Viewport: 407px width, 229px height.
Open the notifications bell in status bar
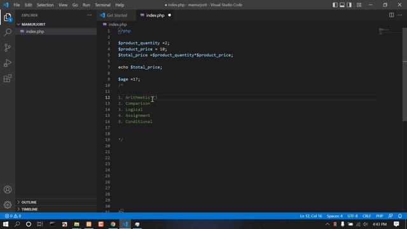400,216
